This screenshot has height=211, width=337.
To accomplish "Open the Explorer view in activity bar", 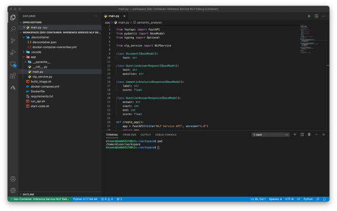I will [13, 17].
